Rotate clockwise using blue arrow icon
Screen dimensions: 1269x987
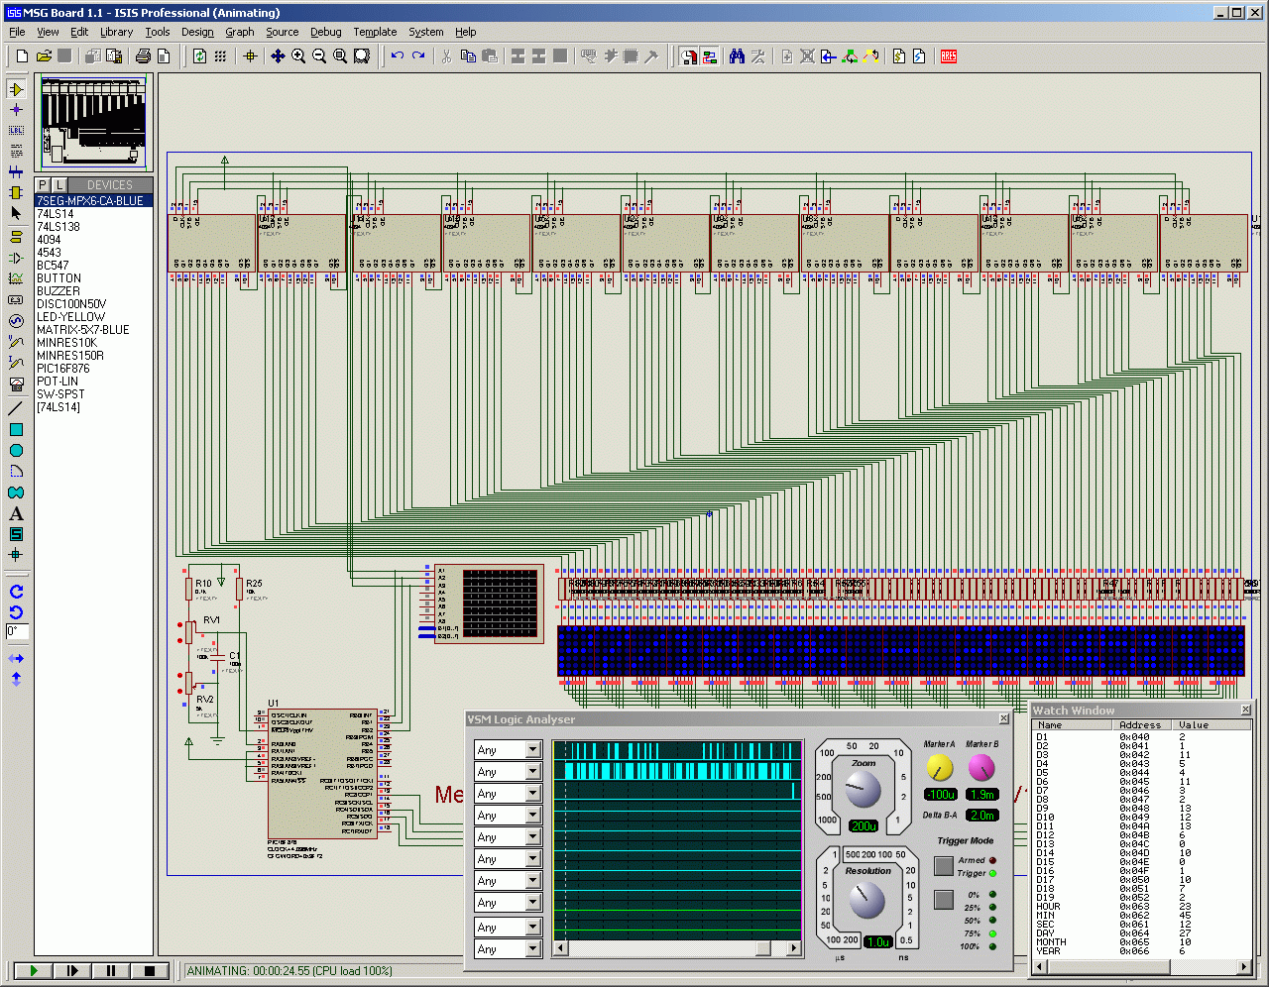(x=16, y=592)
